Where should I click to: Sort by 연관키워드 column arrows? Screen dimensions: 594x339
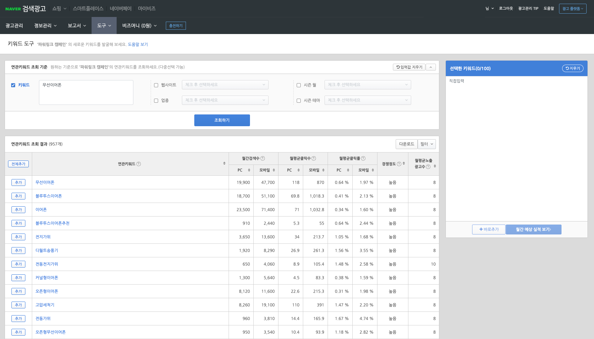(224, 163)
